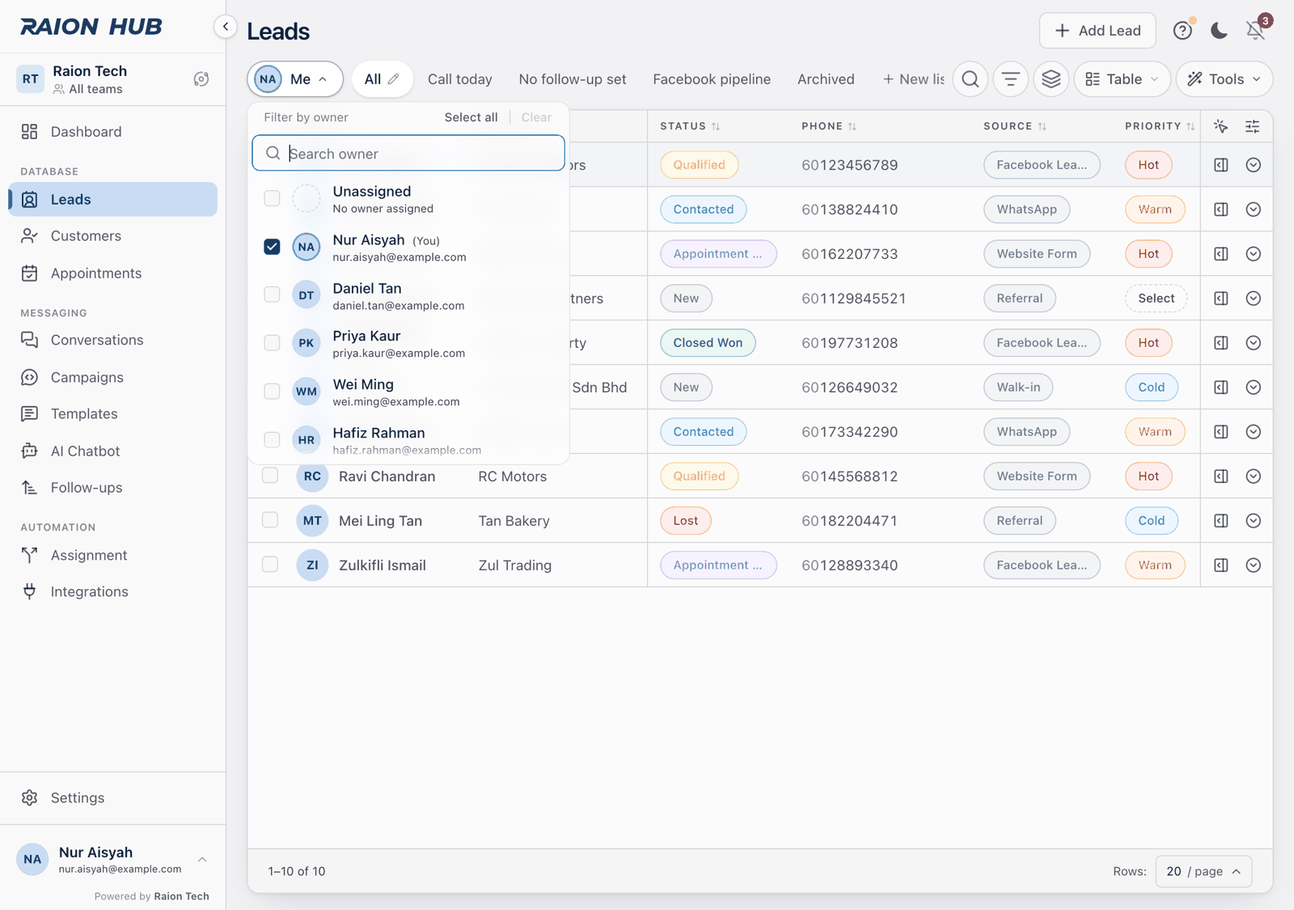
Task: Click the Lost status badge for Mei Ling Tan
Action: tap(686, 521)
